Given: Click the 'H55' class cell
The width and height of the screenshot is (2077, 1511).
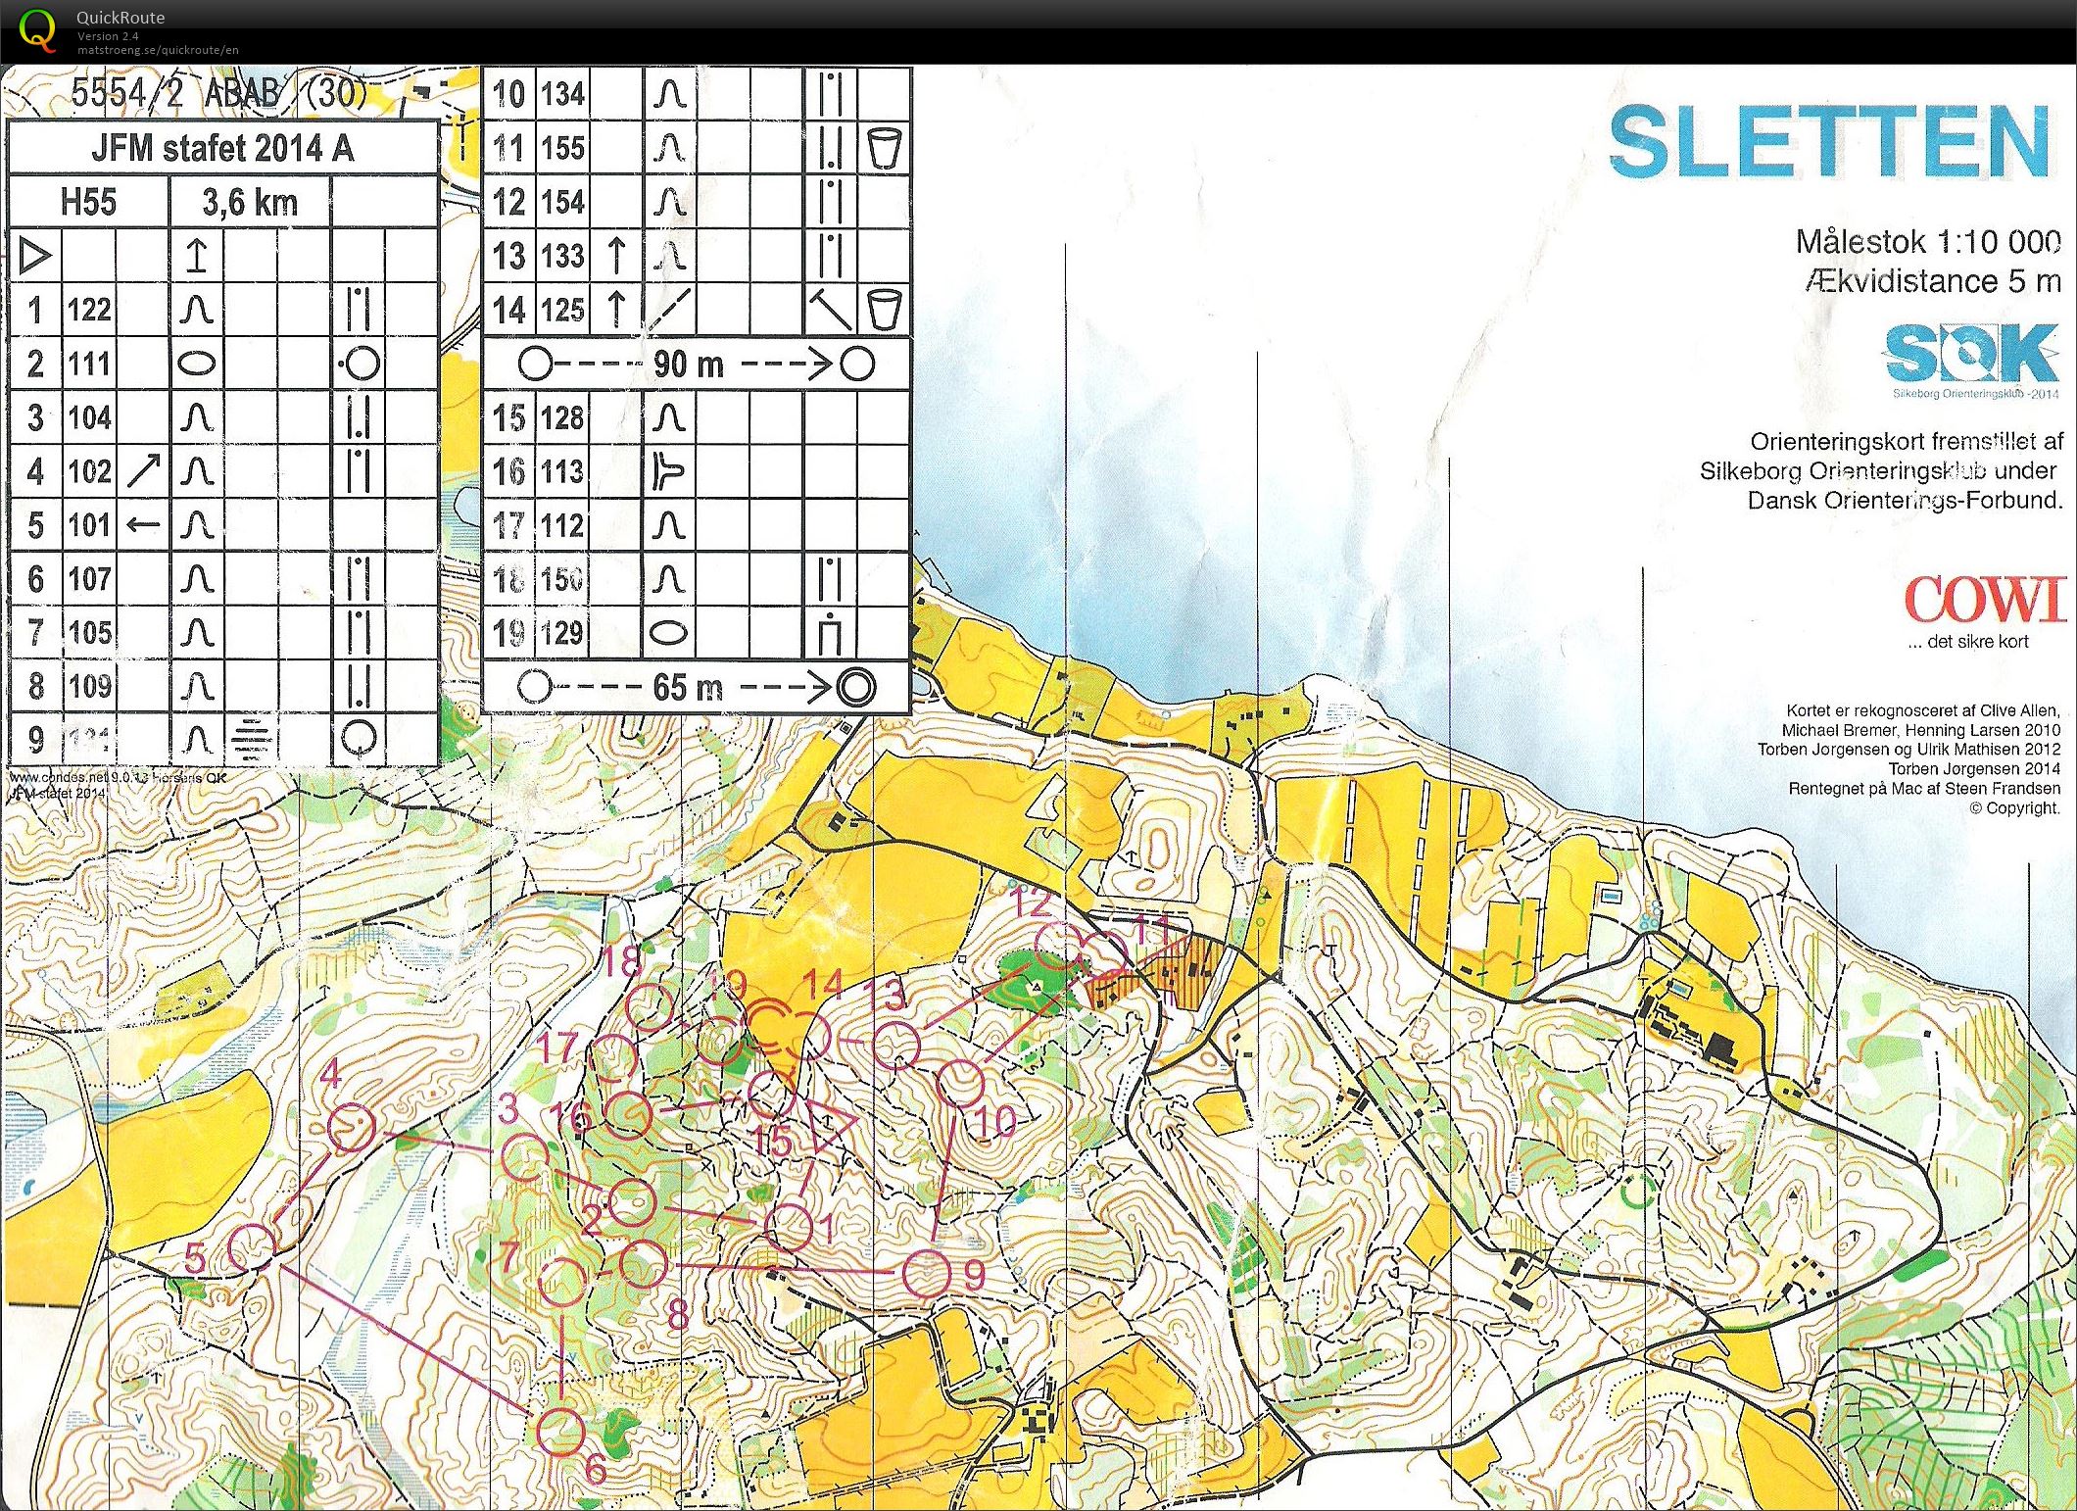Looking at the screenshot, I should coord(88,202).
